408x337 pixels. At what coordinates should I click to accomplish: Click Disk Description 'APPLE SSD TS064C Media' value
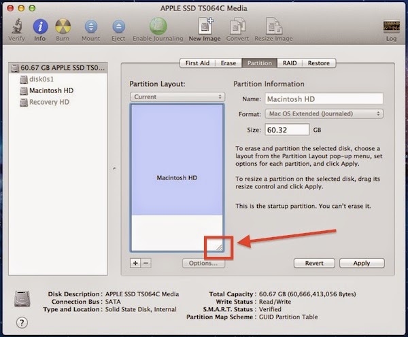[x=142, y=294]
